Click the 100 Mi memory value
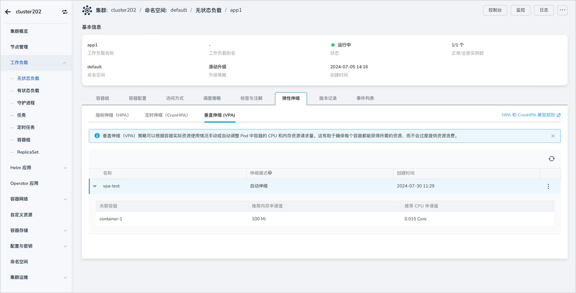576x293 pixels. [258, 219]
